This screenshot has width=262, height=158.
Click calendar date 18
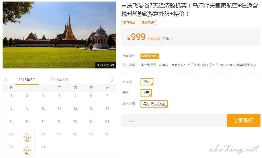(59, 121)
